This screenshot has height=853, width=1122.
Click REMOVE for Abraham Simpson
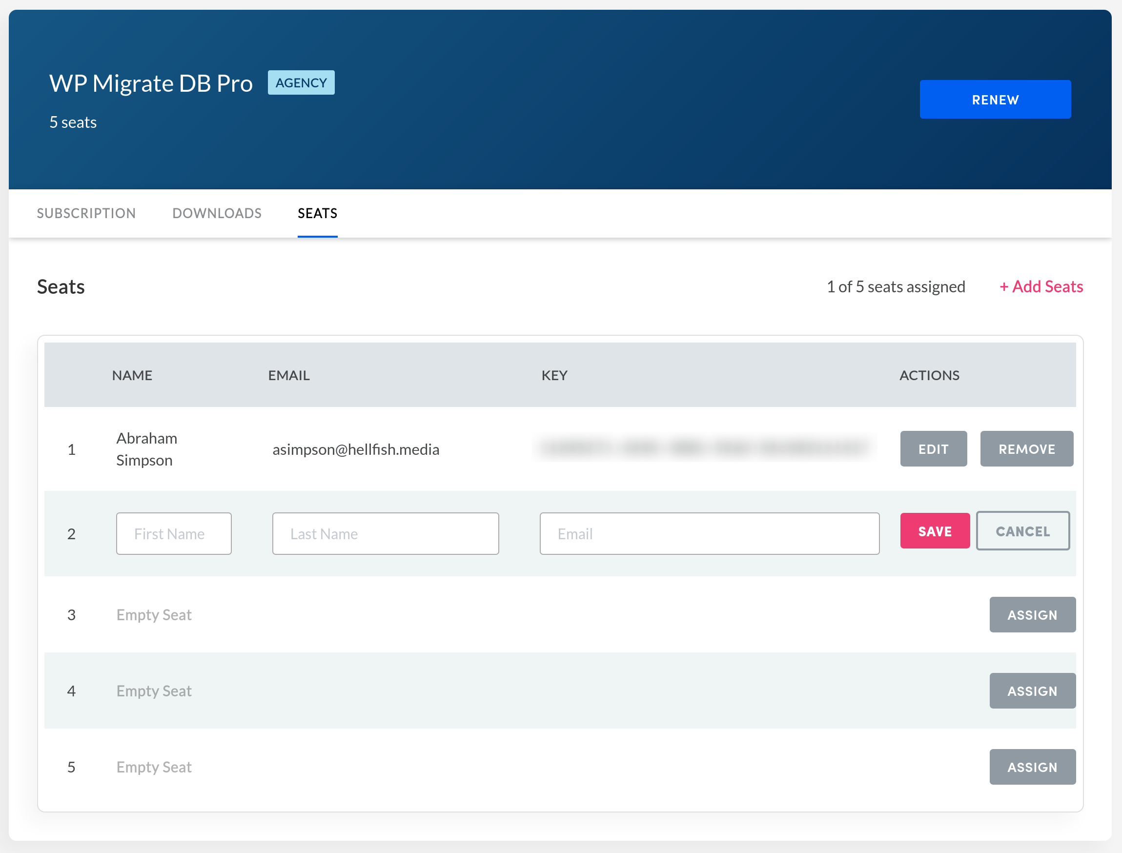click(1025, 448)
